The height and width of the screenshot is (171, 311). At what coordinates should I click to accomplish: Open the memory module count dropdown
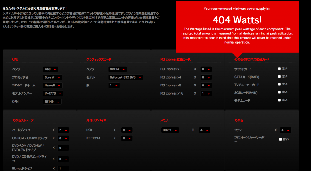pos(204,130)
